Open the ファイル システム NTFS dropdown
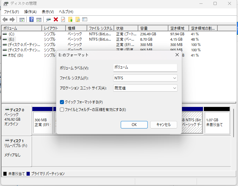Viewport: 238px width, 186px height. 145,78
